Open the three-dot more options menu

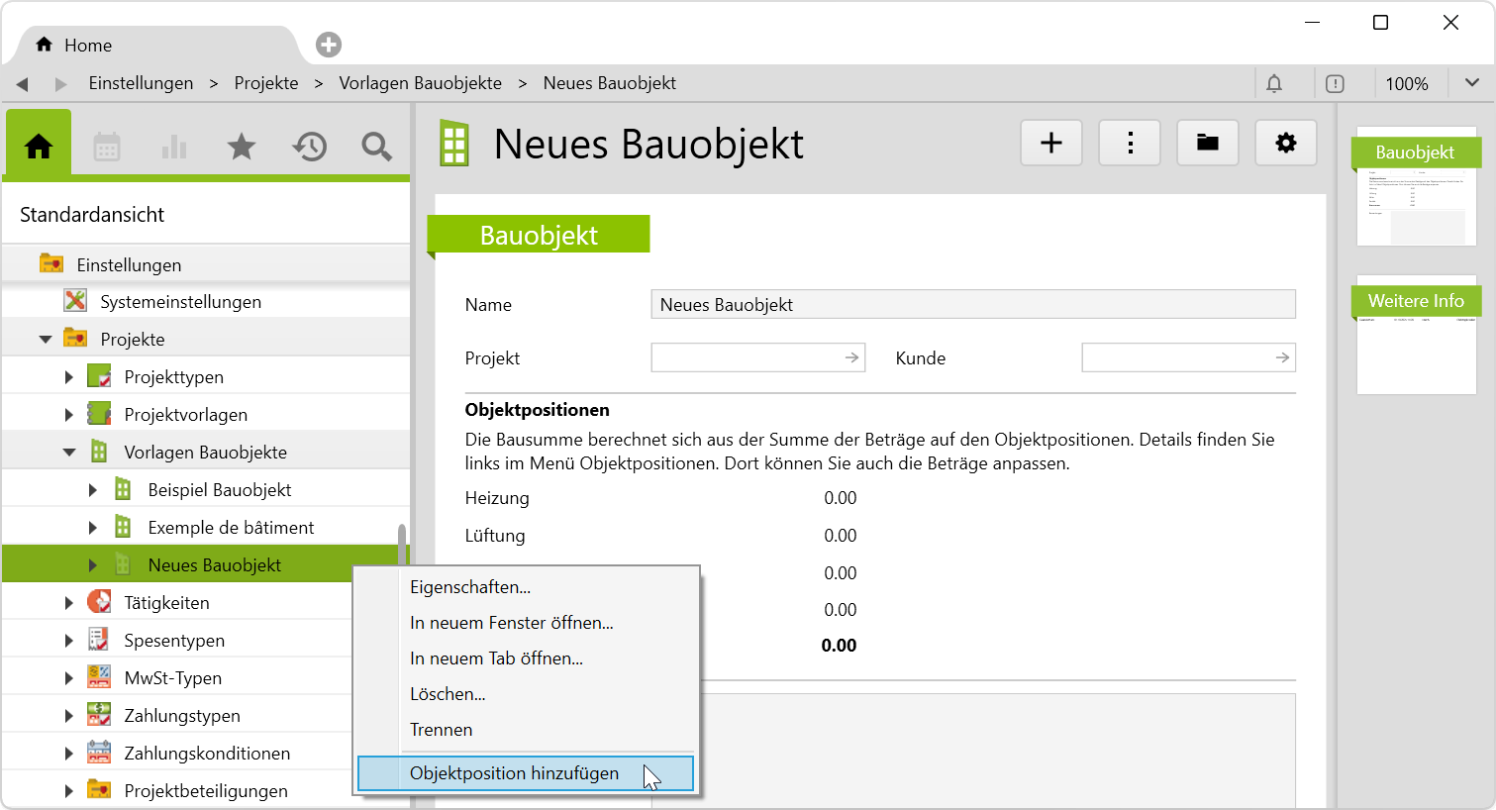[1130, 144]
